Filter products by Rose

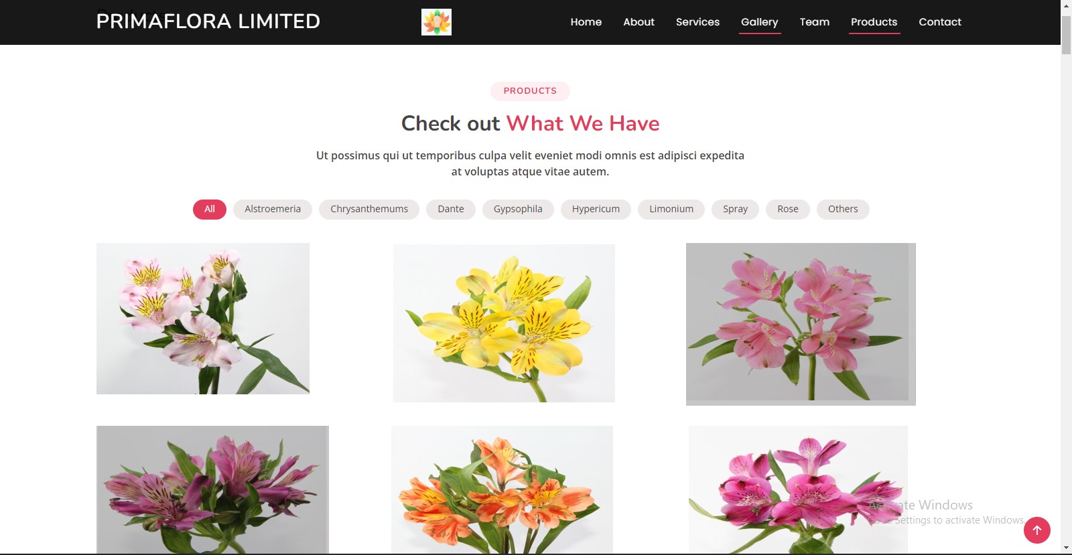click(788, 210)
